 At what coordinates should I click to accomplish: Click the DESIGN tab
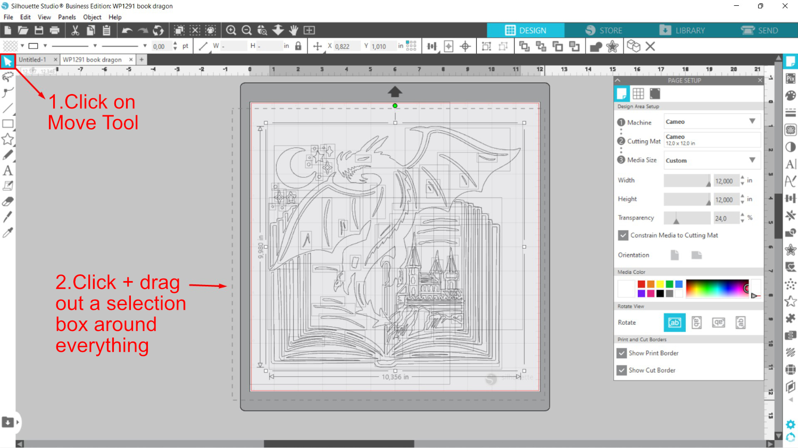526,30
